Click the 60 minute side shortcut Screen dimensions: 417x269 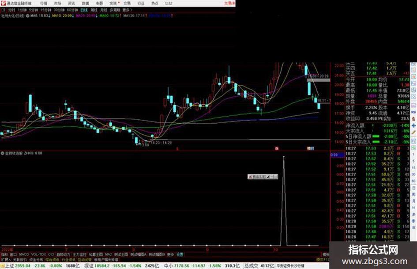click(413, 181)
